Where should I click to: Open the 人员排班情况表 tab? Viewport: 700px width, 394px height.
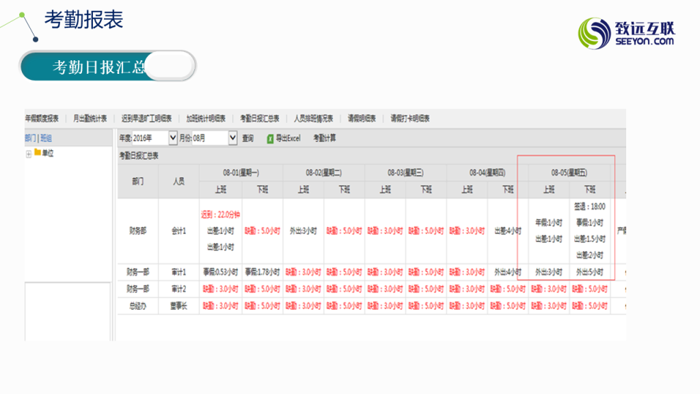point(314,118)
